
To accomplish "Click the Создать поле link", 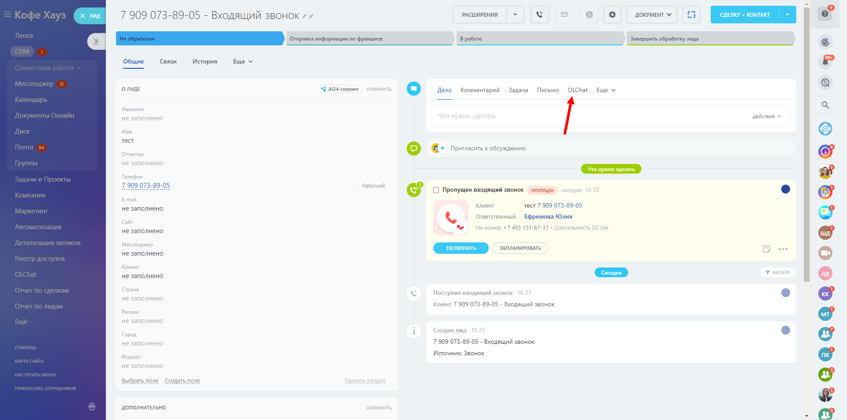I will pos(182,381).
